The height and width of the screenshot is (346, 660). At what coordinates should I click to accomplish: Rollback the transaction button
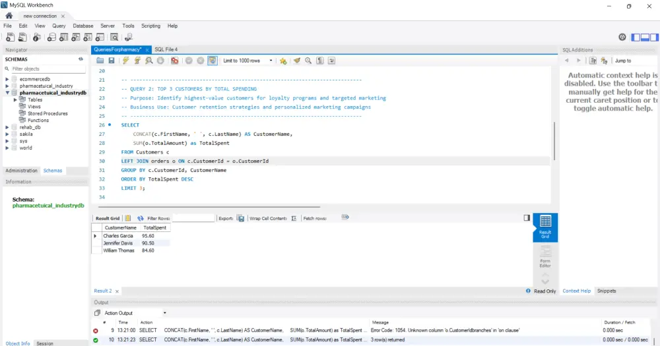201,61
